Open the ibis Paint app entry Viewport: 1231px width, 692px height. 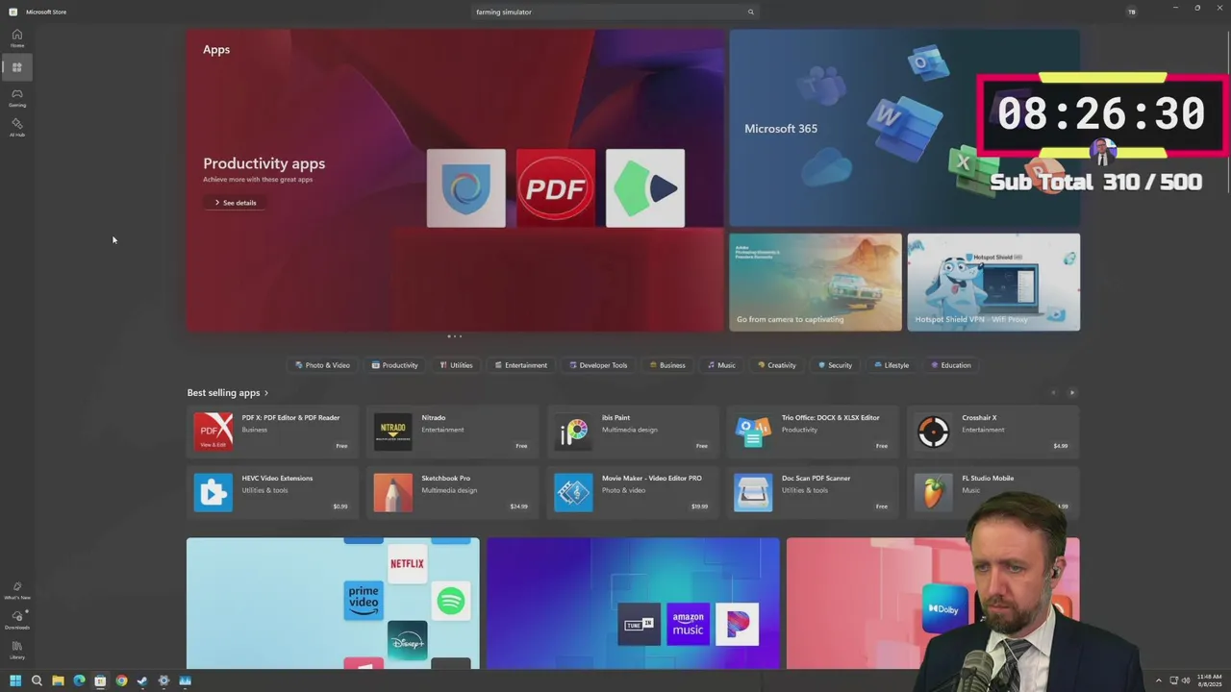pyautogui.click(x=633, y=432)
